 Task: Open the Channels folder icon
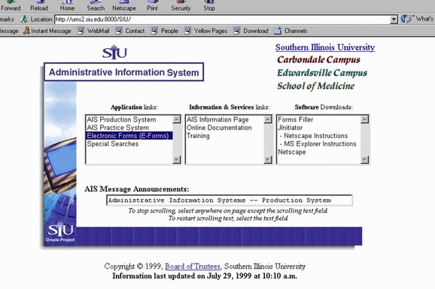tap(278, 31)
